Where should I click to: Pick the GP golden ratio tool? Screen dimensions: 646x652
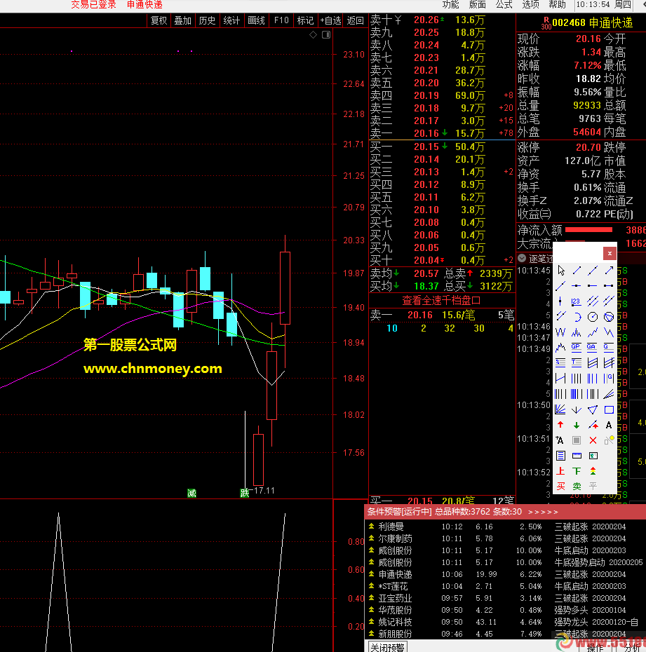[577, 347]
